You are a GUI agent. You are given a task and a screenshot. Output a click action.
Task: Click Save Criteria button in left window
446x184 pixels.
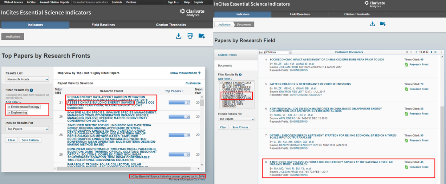point(30,140)
